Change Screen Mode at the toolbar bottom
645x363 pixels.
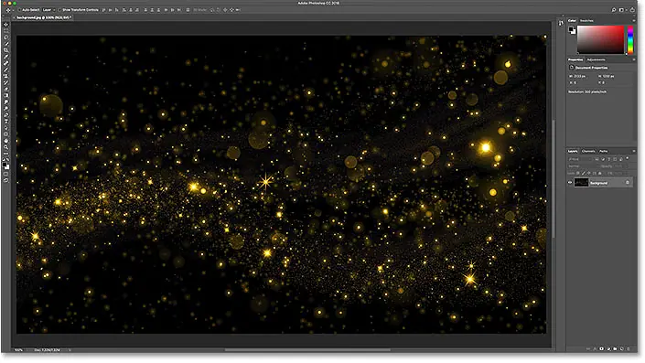(x=5, y=180)
